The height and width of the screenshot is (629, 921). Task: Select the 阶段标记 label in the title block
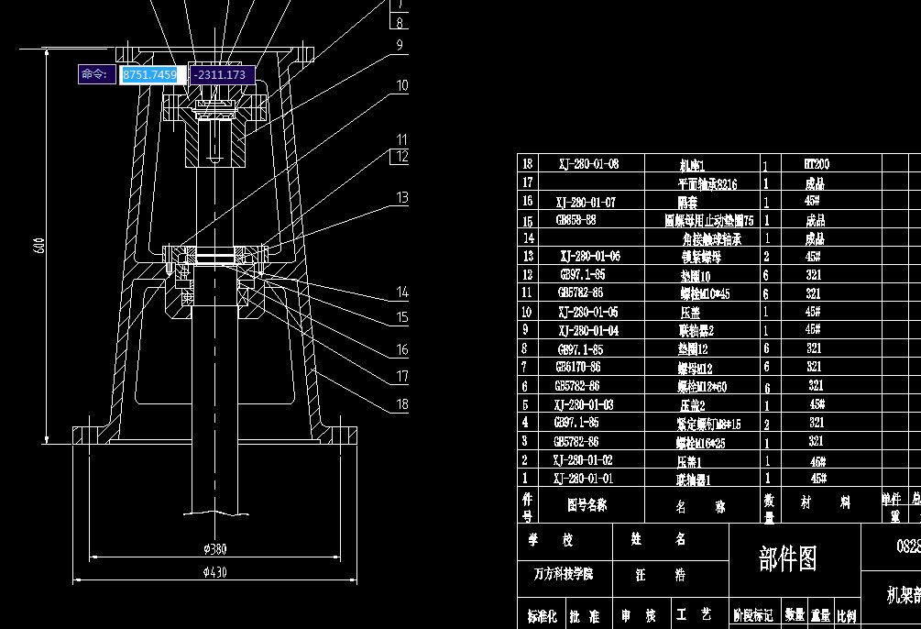coord(753,615)
